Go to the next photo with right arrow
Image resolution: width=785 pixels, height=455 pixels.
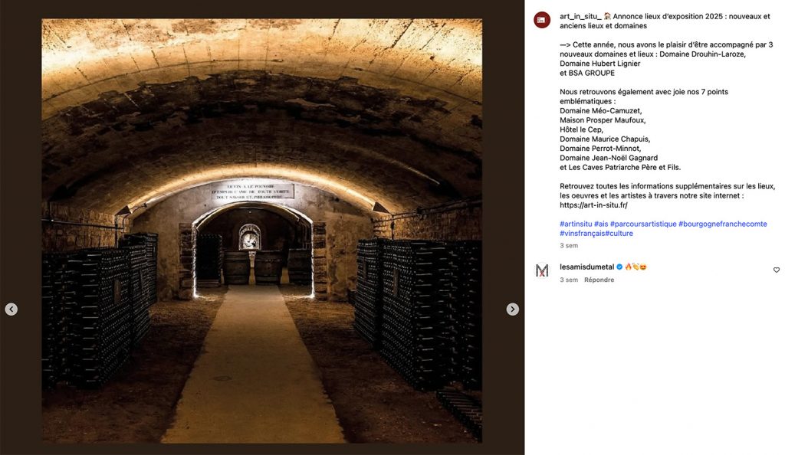512,309
